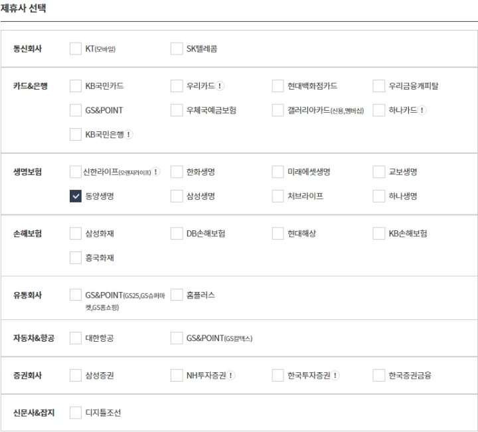Select the 홈플러스 checkbox
The width and height of the screenshot is (478, 432).
pos(177,295)
